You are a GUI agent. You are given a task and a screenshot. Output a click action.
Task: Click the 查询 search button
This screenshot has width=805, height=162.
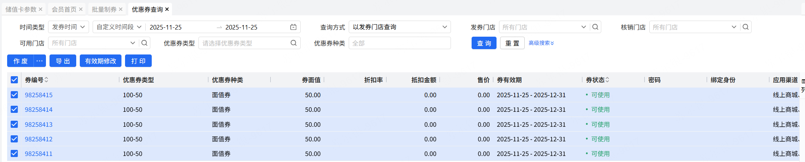click(484, 43)
